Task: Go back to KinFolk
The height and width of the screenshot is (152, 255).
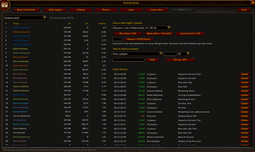Action: point(26,10)
